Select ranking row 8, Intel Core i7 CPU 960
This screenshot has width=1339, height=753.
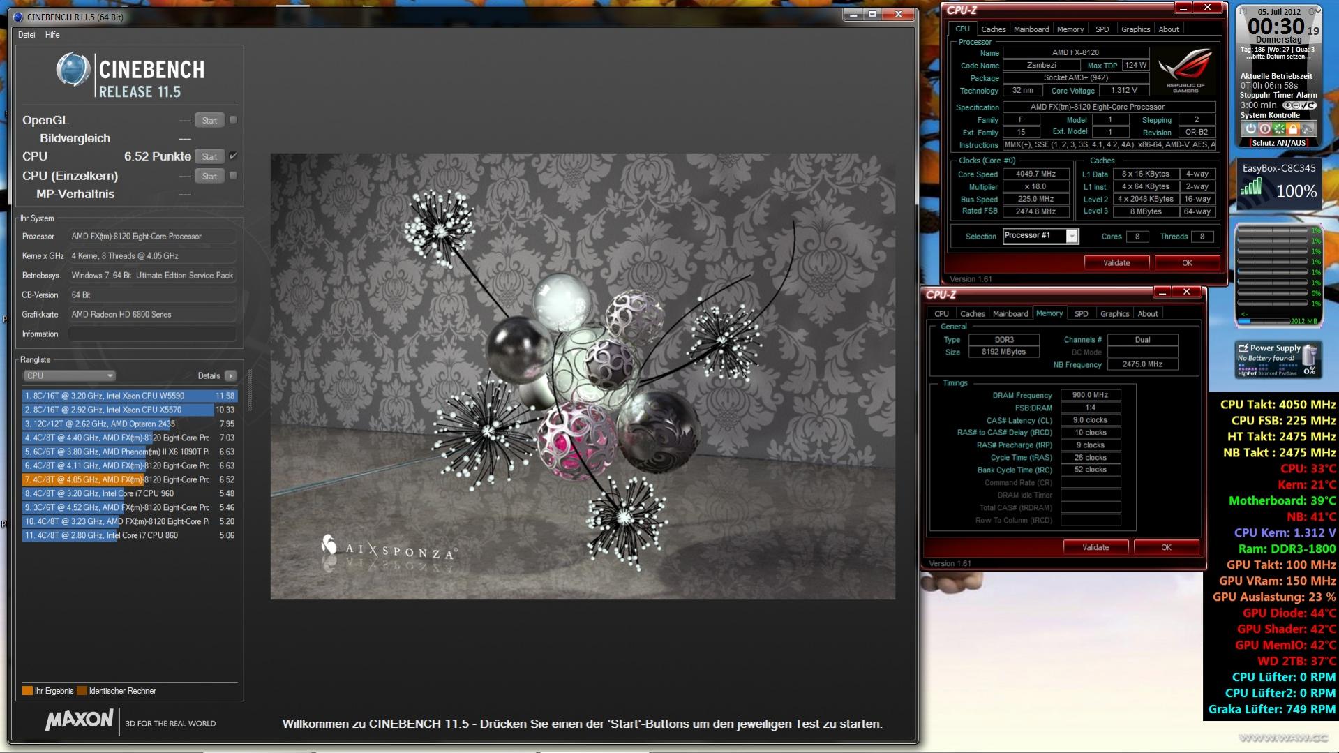130,493
